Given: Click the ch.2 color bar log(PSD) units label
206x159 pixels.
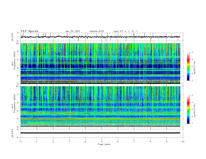Looking at the screenshot, I should (195, 110).
